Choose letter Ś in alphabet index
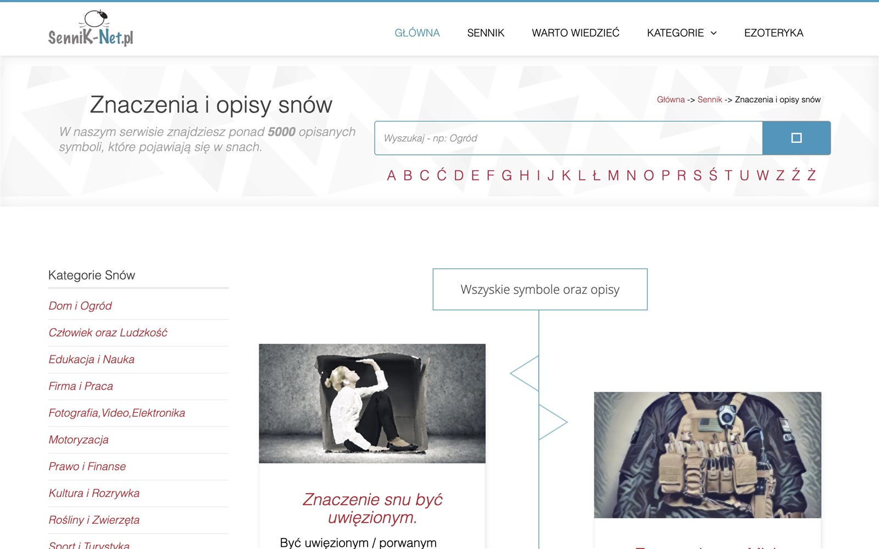 coord(713,175)
